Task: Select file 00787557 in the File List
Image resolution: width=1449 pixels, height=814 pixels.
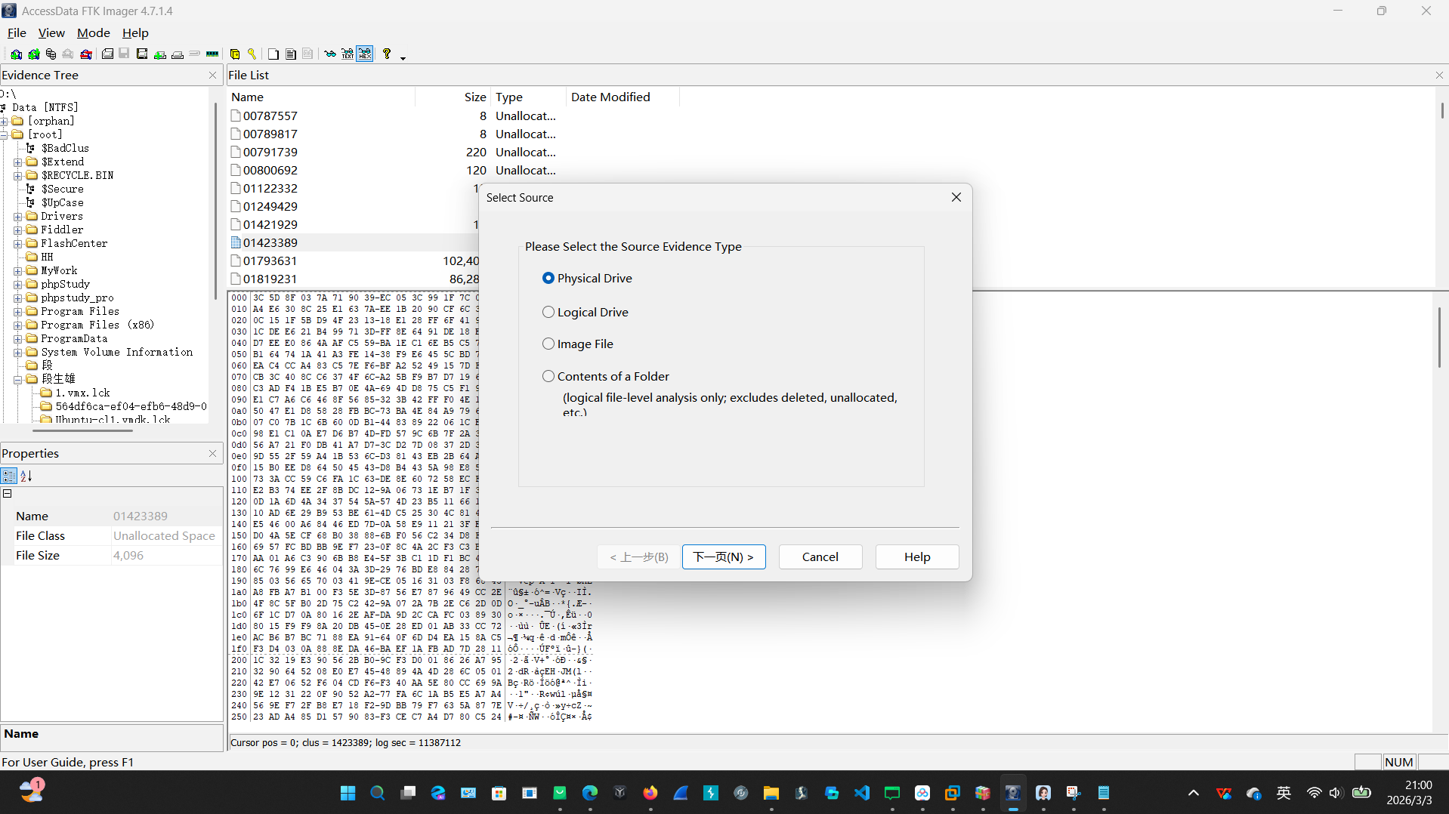Action: (x=270, y=116)
